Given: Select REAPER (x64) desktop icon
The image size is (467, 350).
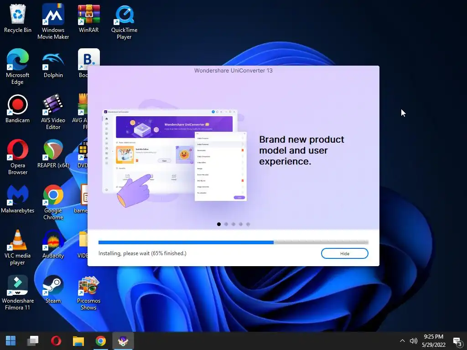Looking at the screenshot, I should [53, 154].
